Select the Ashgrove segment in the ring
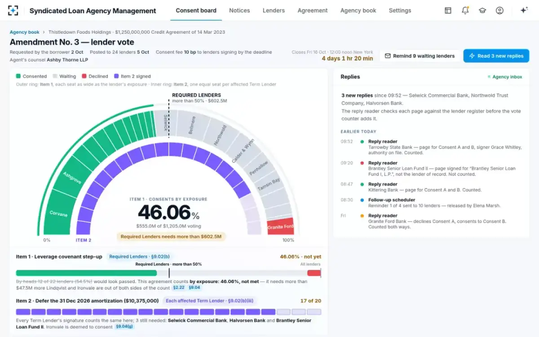 point(71,177)
